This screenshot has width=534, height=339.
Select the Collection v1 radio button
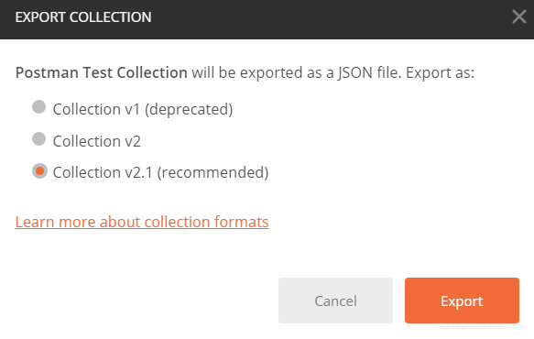[38, 106]
